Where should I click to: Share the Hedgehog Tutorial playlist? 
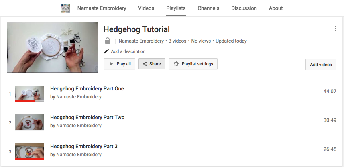pos(152,64)
